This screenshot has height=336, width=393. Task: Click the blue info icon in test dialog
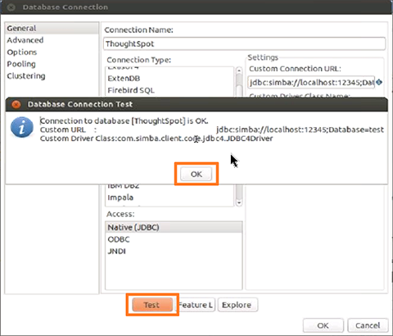tap(22, 127)
